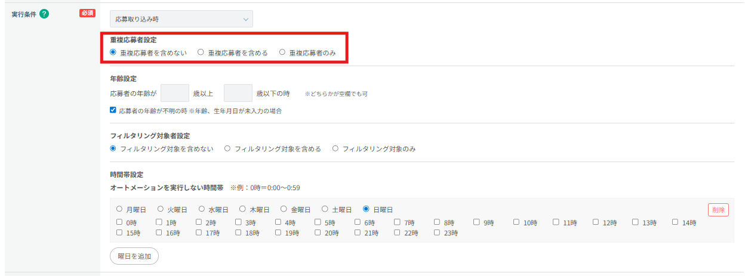Choose フィルタリング対象のみ radio option

(x=335, y=148)
